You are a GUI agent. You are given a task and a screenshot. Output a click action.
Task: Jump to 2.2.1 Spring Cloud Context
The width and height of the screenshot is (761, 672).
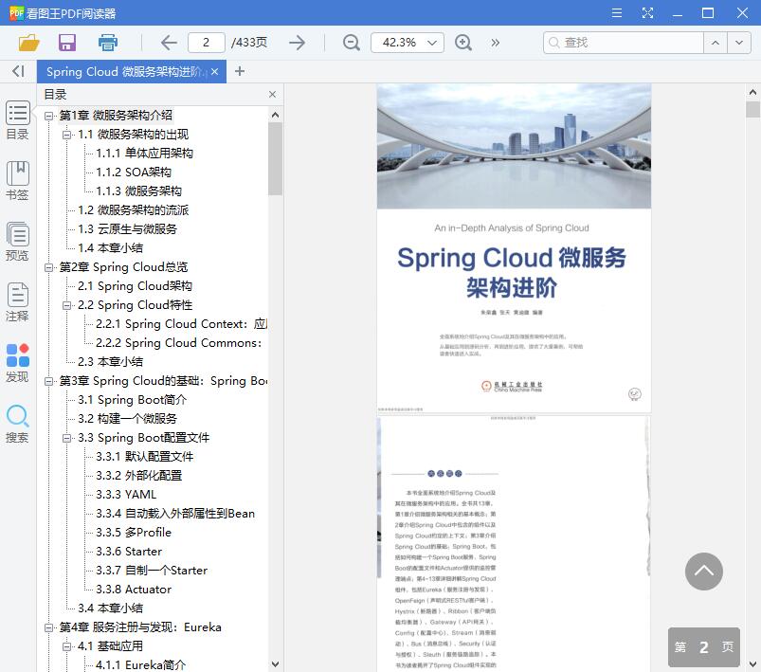(182, 323)
